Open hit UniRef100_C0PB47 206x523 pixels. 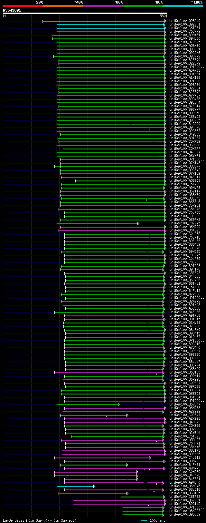tap(185, 415)
